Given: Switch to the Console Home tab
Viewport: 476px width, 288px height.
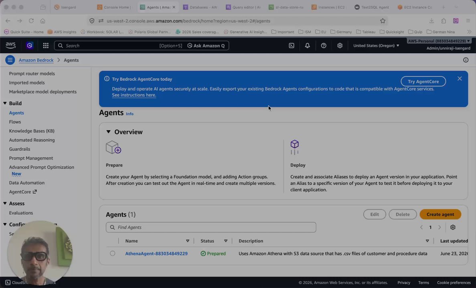Looking at the screenshot, I should (x=114, y=7).
